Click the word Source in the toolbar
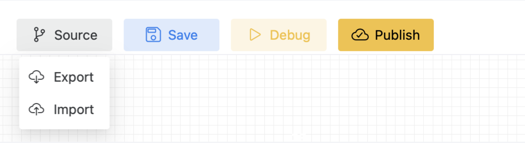The image size is (525, 143). (x=76, y=35)
